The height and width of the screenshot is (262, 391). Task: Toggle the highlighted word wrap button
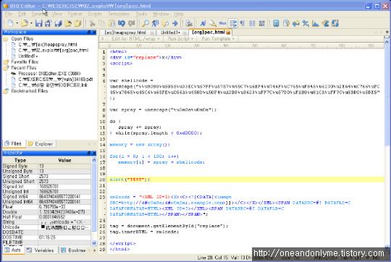click(233, 23)
